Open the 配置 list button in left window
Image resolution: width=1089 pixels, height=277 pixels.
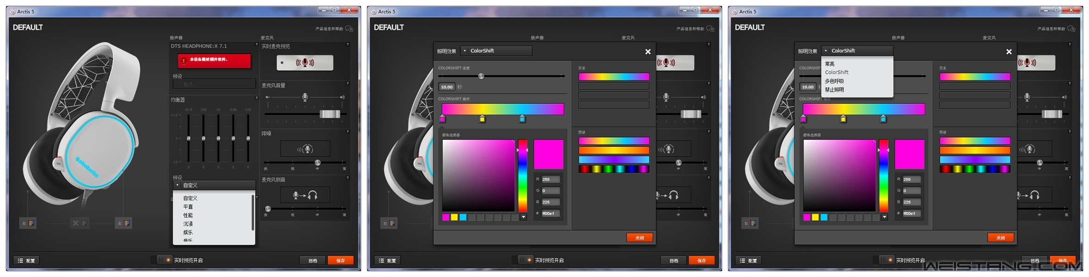(x=26, y=260)
